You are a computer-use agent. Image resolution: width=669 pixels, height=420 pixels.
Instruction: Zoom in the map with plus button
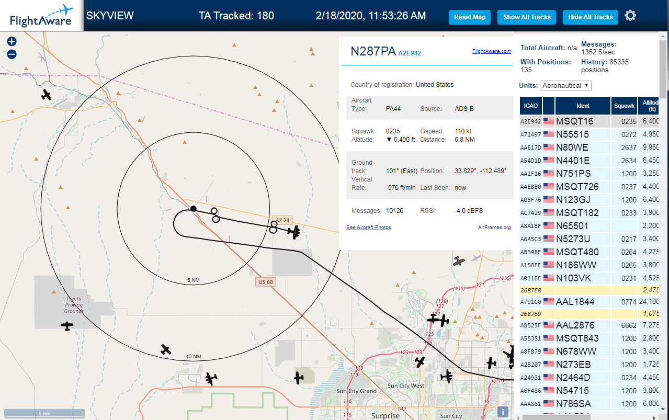[x=12, y=42]
